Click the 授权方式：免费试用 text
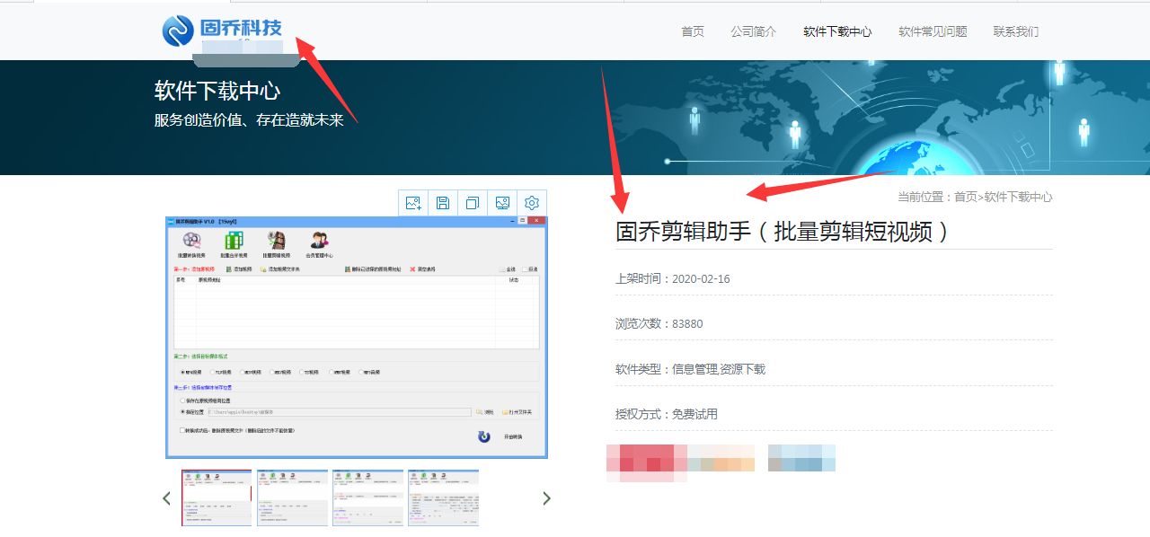This screenshot has height=537, width=1150. click(x=667, y=414)
